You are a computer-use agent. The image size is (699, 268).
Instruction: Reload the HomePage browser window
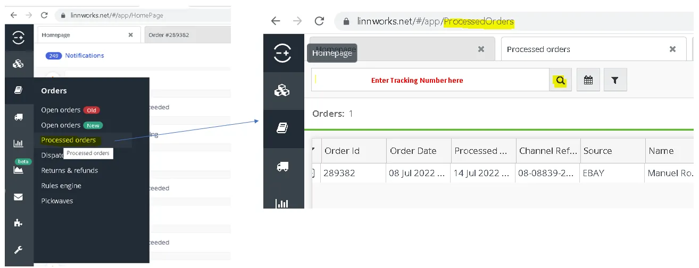pyautogui.click(x=44, y=15)
